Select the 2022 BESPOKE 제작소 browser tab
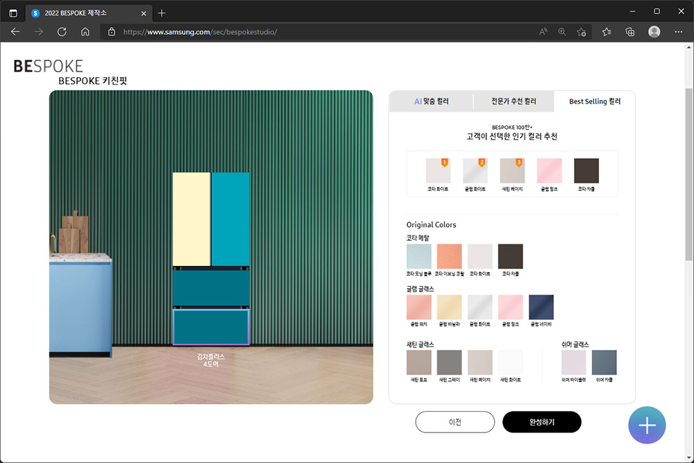The image size is (694, 463). [x=89, y=13]
